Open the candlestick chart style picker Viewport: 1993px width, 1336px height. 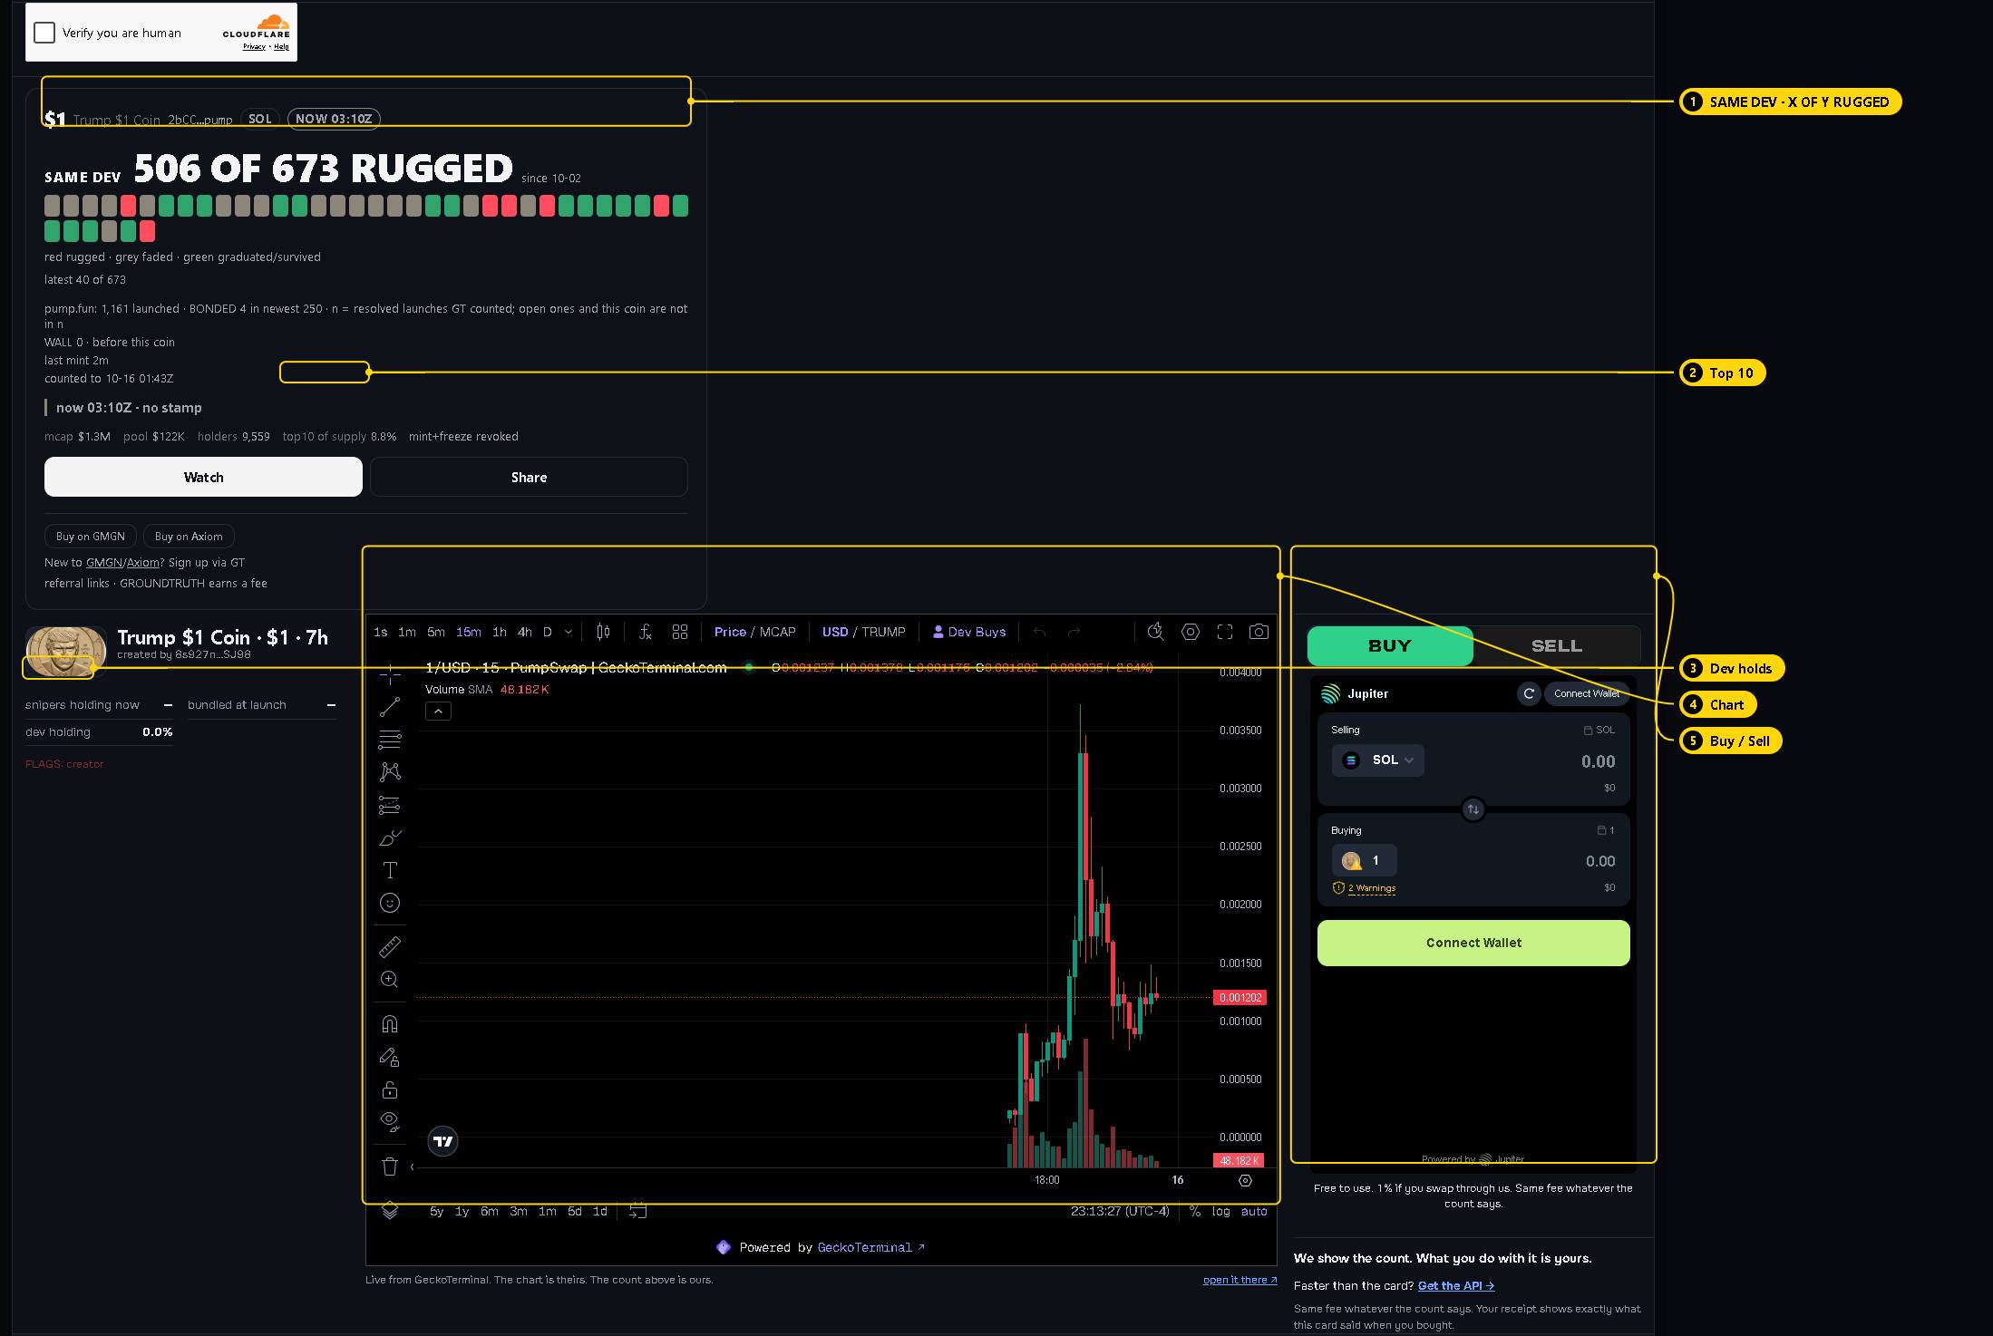(x=603, y=632)
